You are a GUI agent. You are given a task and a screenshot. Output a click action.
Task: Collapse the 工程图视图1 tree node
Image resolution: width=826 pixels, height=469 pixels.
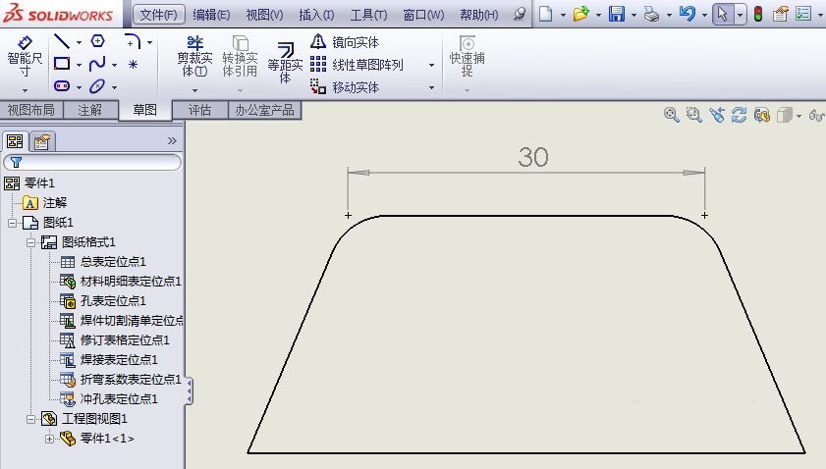click(x=31, y=419)
